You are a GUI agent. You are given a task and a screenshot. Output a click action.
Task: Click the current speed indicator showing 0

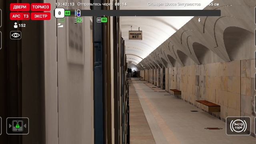[60, 13]
